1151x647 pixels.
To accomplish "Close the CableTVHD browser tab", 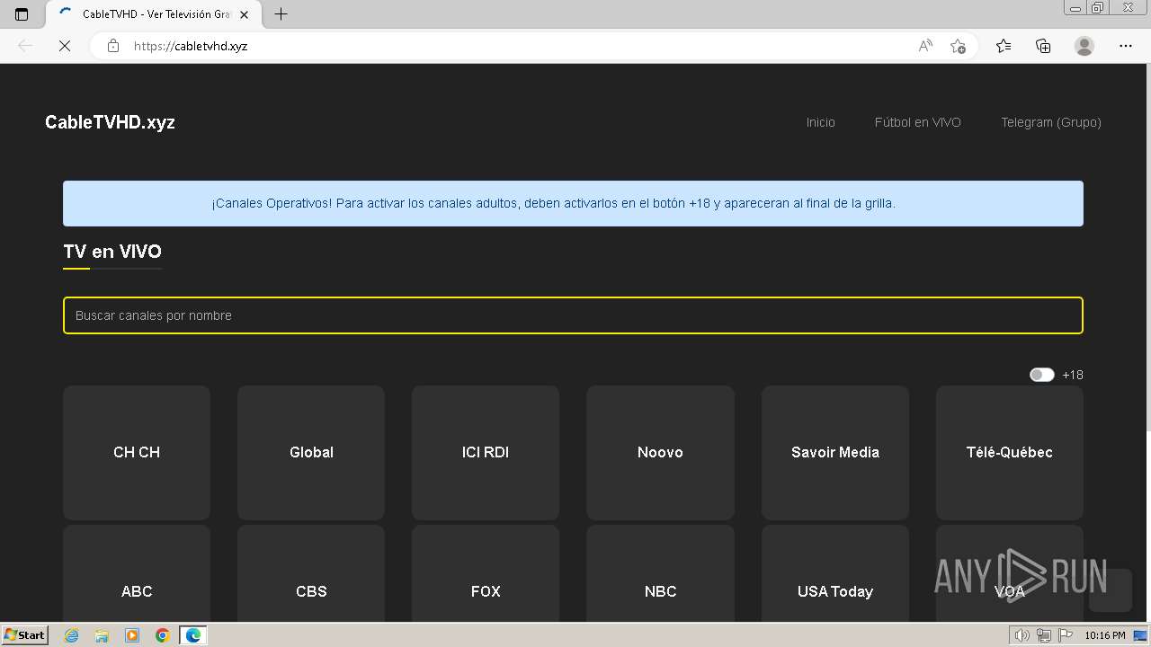I will point(244,14).
